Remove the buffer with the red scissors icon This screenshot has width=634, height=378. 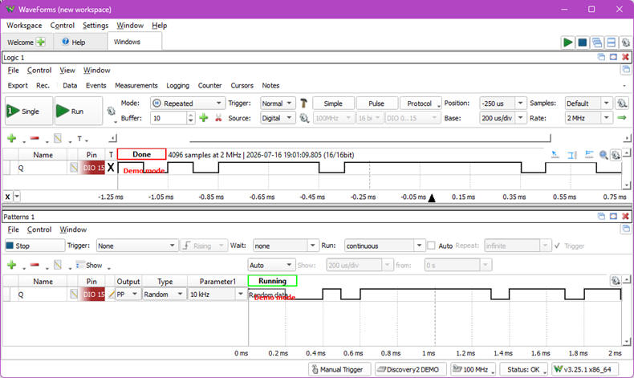click(218, 118)
